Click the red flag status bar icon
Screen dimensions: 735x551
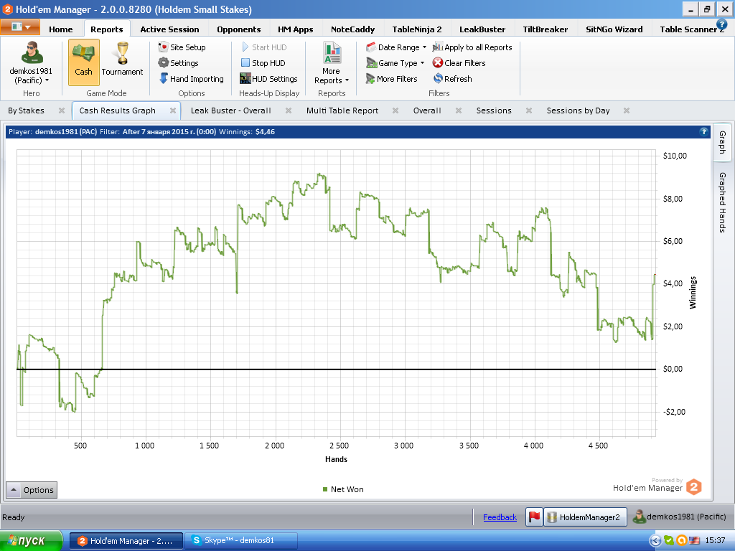[x=534, y=517]
